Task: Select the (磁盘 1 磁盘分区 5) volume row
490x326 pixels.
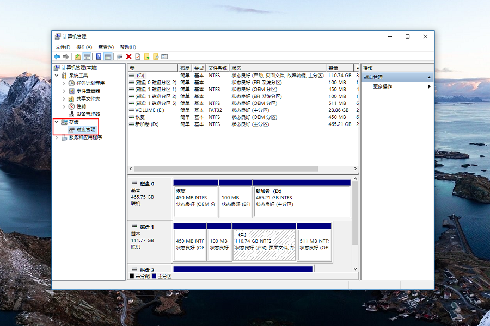Action: point(243,103)
